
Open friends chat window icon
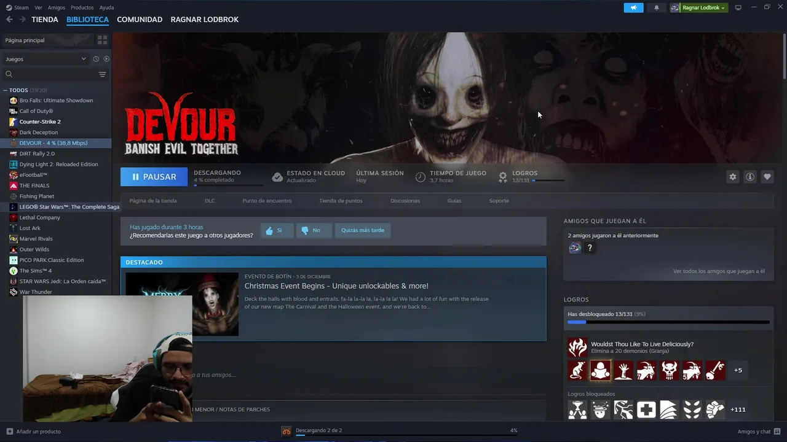tap(777, 432)
